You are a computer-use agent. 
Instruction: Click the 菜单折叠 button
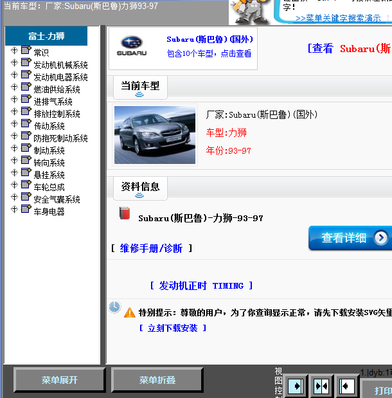(157, 380)
